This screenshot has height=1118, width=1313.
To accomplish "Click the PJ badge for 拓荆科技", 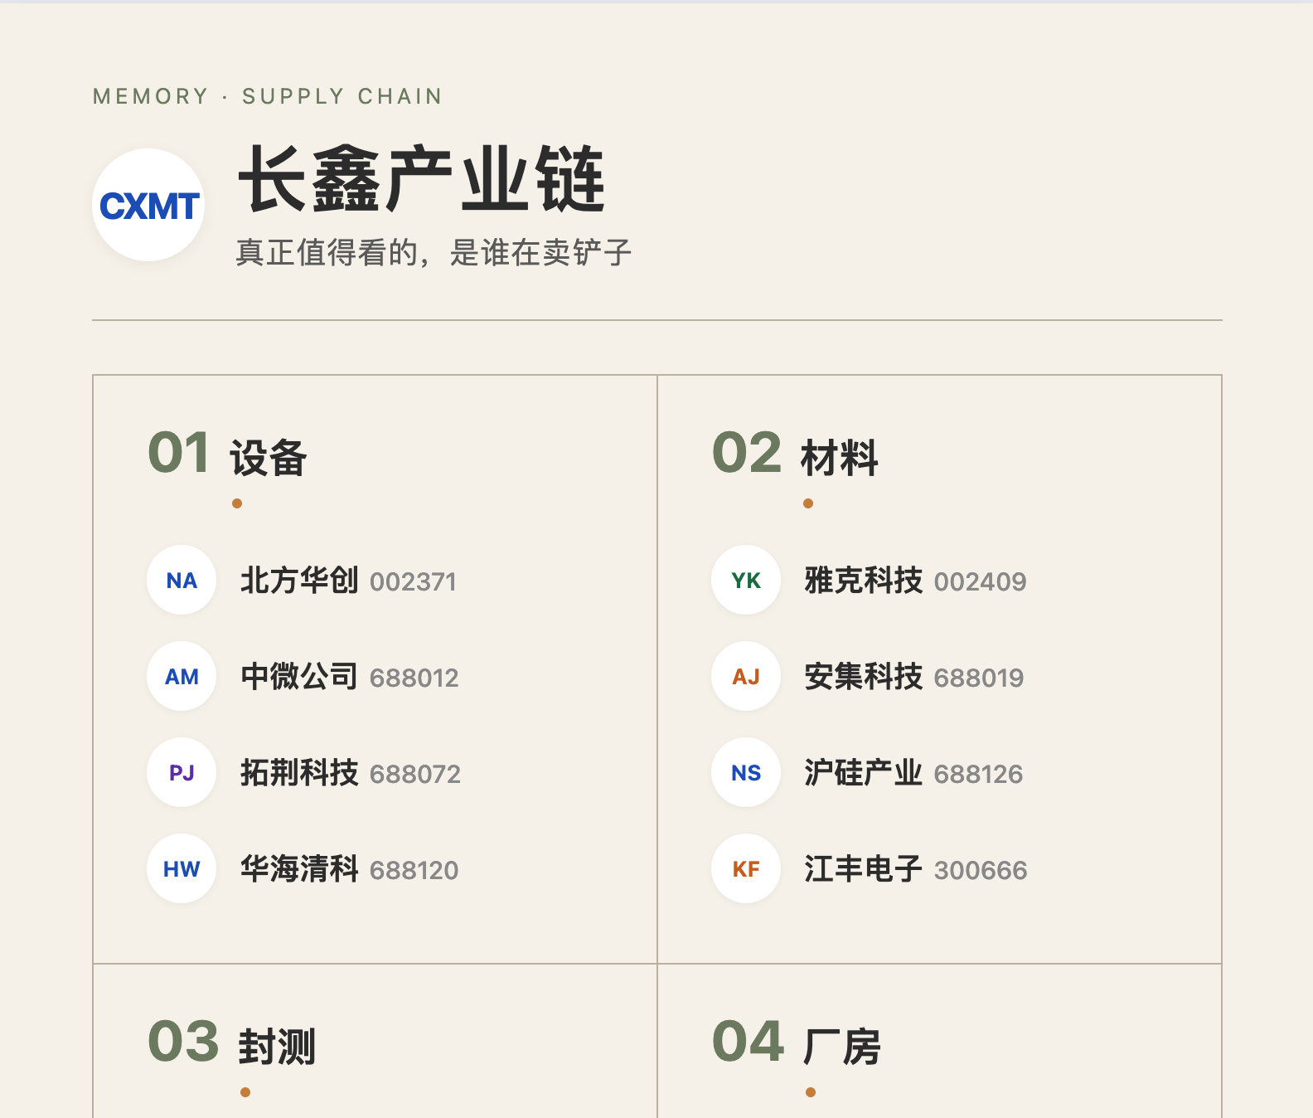I will [182, 772].
